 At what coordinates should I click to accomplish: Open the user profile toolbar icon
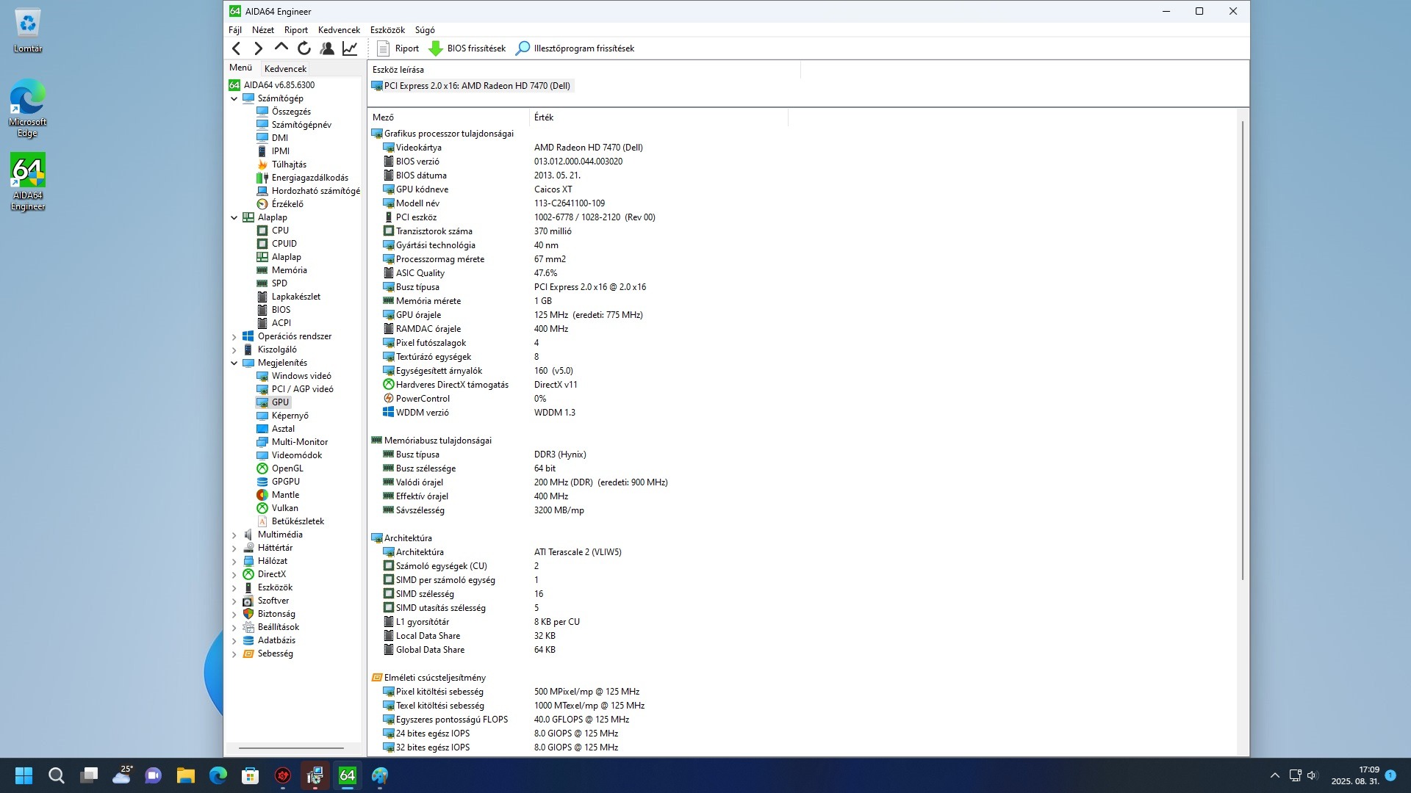[327, 48]
